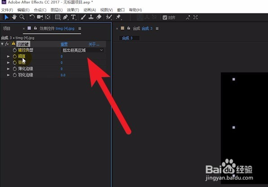Screen dimensions: 268x187
Task: Select the Eraser tool
Action: (99, 17)
